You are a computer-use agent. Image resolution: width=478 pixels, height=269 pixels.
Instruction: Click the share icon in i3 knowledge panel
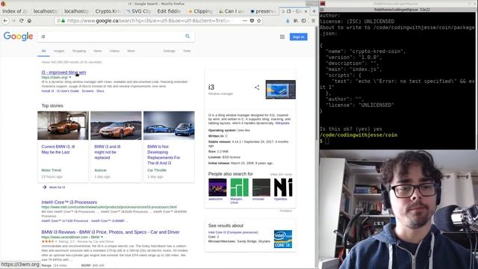pos(257,87)
